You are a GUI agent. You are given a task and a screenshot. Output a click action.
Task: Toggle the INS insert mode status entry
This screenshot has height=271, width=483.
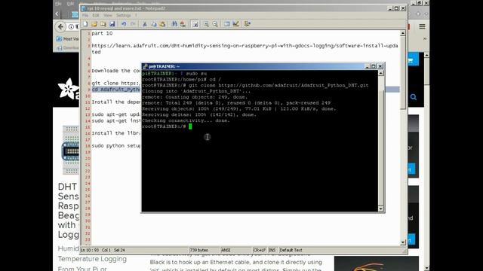coord(272,250)
